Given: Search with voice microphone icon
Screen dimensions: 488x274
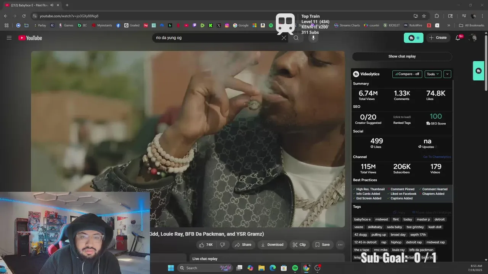Looking at the screenshot, I should tap(313, 38).
